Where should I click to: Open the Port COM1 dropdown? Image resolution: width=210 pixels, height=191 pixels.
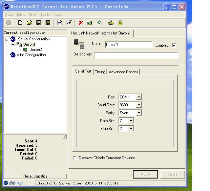(x=139, y=97)
